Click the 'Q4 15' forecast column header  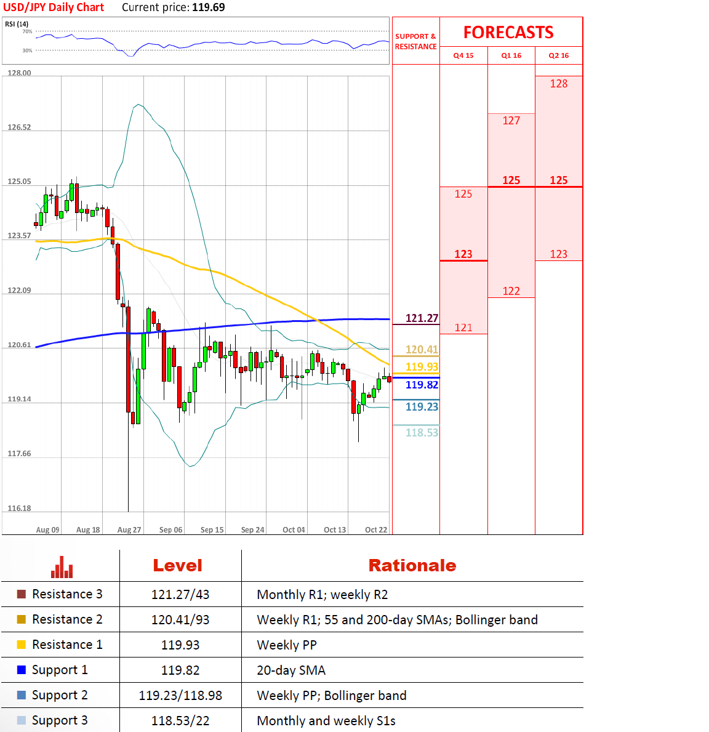coord(463,55)
